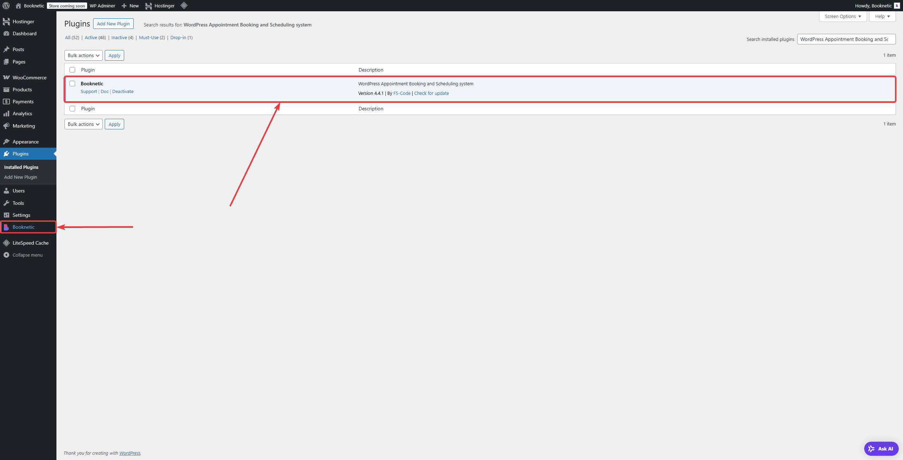Viewport: 903px width, 460px height.
Task: Click the Posts pushpin icon
Action: [x=6, y=49]
